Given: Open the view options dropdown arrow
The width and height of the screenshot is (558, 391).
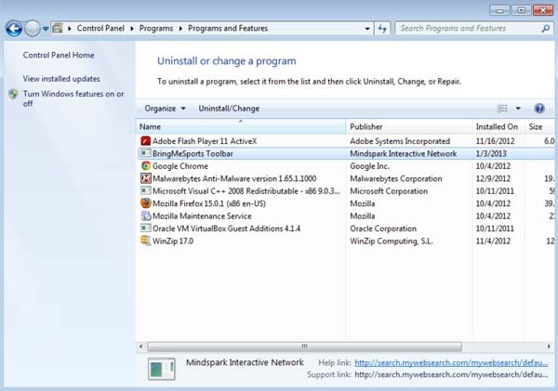Looking at the screenshot, I should coord(518,109).
